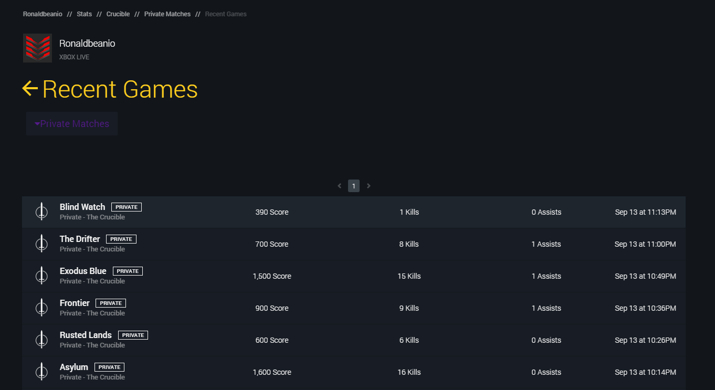The width and height of the screenshot is (715, 390).
Task: Click the XBOX LIVE platform label
Action: [75, 57]
